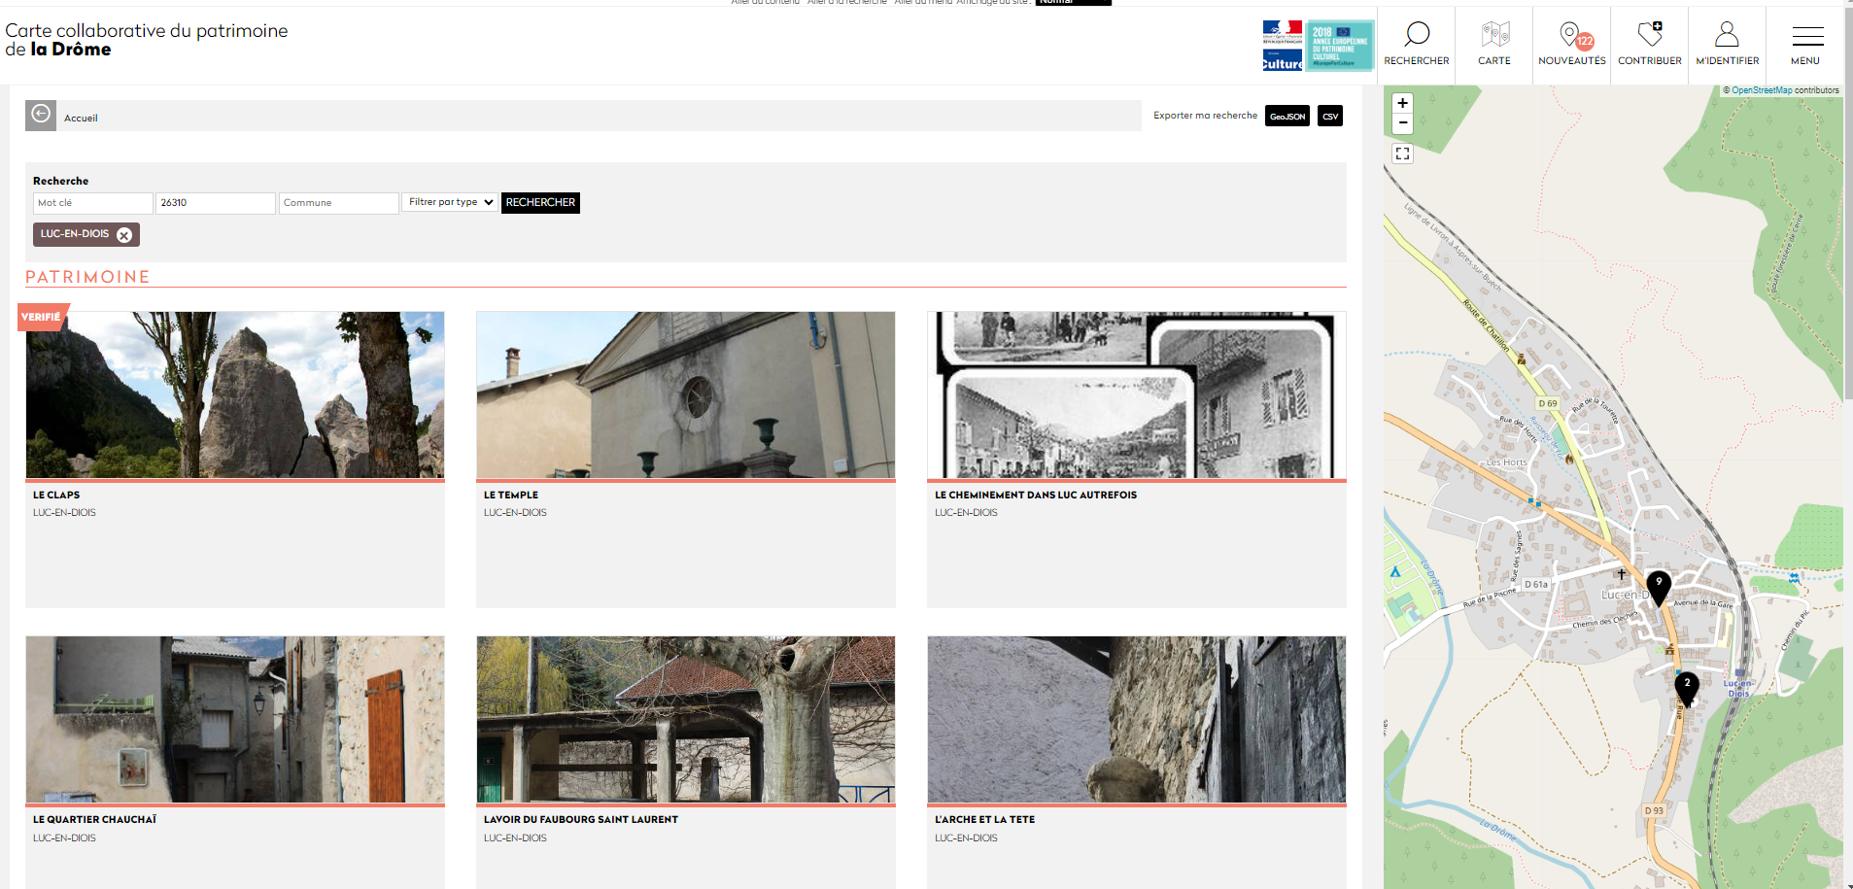Click the LAVOIR DU FAUBOURG SAINT LAURENT title
This screenshot has width=1853, height=889.
(x=581, y=820)
